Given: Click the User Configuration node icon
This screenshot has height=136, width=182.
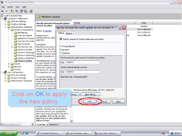Looking at the screenshot, I should click(x=5, y=72).
